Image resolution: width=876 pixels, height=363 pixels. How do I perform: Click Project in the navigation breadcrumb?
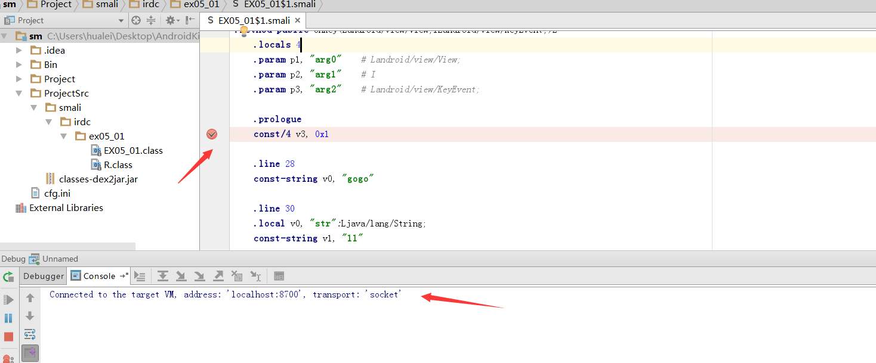(x=50, y=4)
